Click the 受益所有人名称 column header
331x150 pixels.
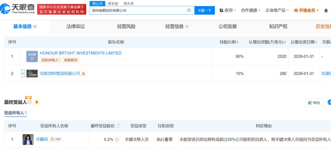click(54, 126)
